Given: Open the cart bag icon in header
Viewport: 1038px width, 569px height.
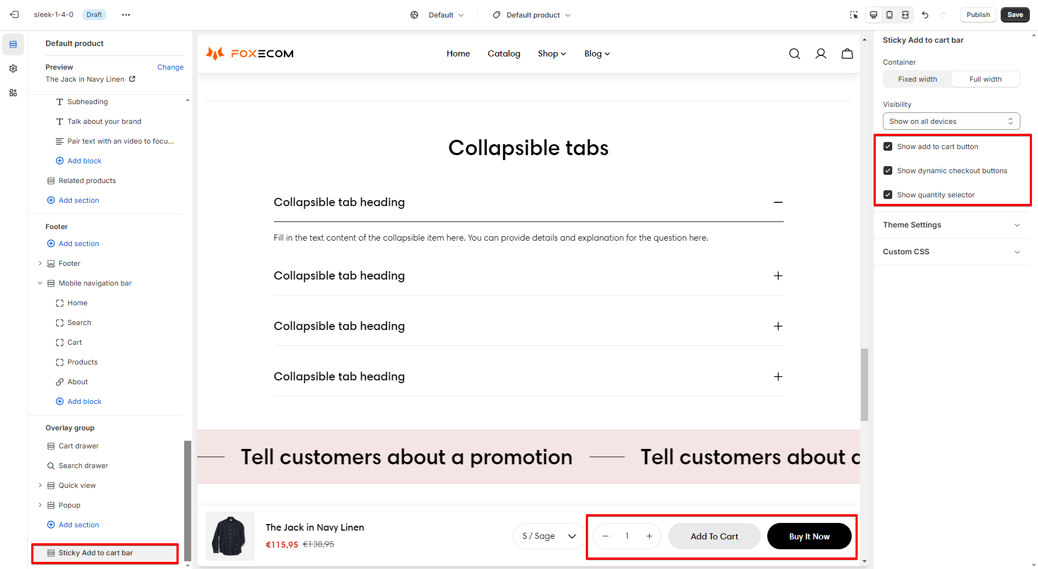Looking at the screenshot, I should 847,54.
